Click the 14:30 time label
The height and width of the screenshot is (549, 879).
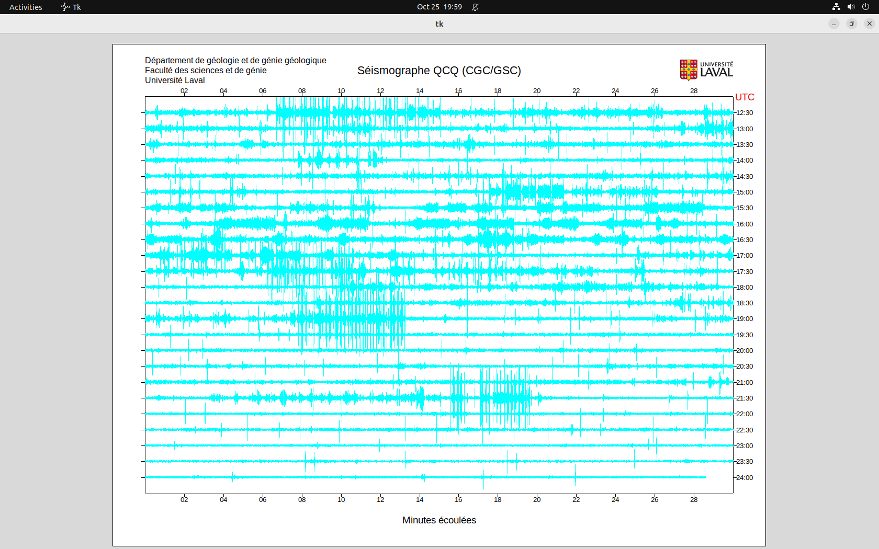[x=745, y=177]
